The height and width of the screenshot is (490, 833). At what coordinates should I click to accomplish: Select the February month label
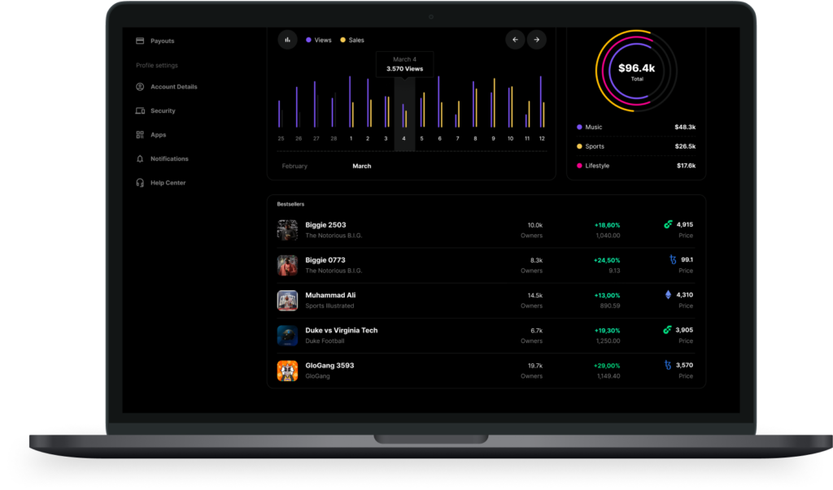coord(294,166)
